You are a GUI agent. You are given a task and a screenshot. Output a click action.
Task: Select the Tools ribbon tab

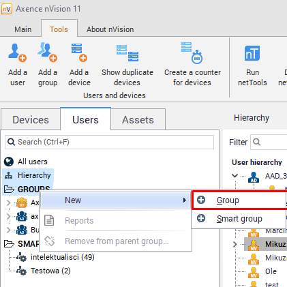click(x=59, y=29)
